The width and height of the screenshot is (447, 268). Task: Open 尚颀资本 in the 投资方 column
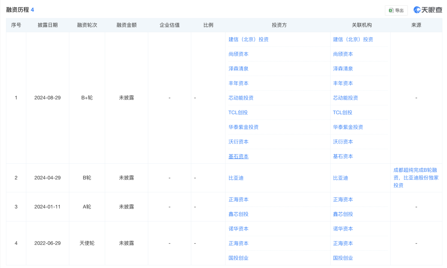(x=238, y=54)
